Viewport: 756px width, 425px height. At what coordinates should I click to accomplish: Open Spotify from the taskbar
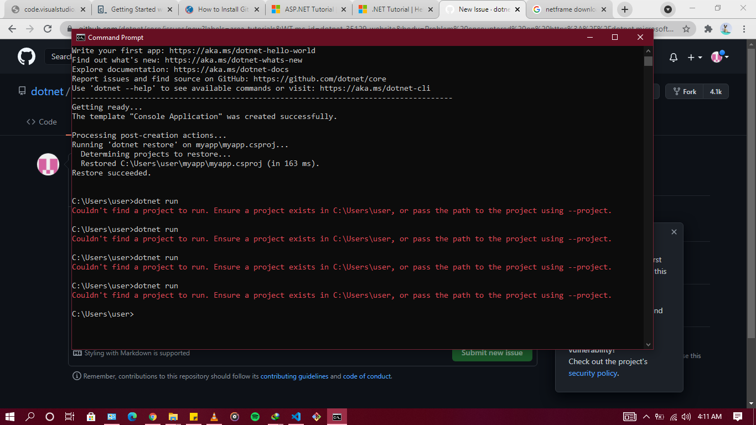tap(255, 417)
